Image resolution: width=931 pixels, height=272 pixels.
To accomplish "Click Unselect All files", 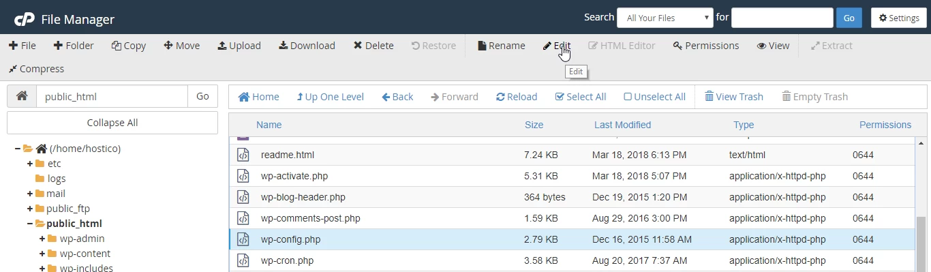I will [x=654, y=97].
